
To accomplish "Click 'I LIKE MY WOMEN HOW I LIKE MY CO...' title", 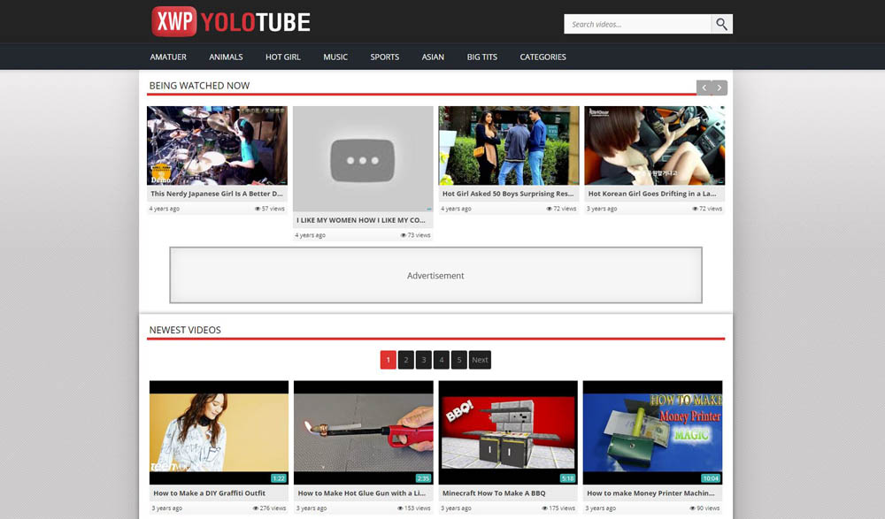I will 361,220.
